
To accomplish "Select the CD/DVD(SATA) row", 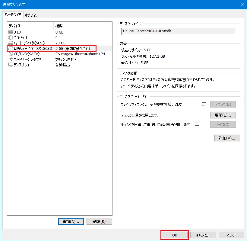I will 59,54.
